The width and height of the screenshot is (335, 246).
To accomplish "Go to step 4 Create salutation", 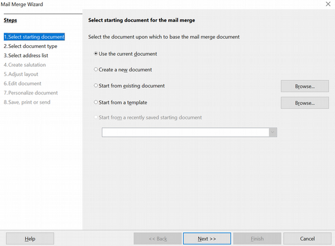I will tap(25, 65).
